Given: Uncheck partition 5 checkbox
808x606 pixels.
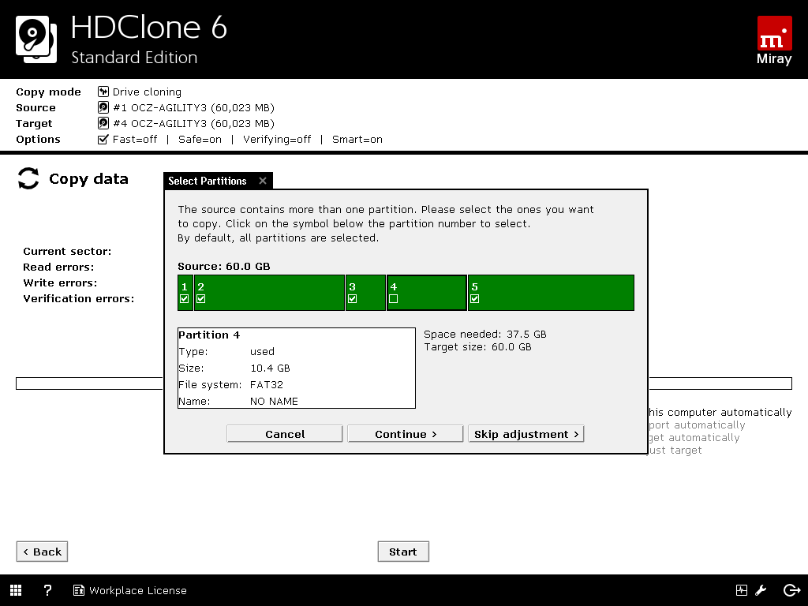Looking at the screenshot, I should point(474,299).
